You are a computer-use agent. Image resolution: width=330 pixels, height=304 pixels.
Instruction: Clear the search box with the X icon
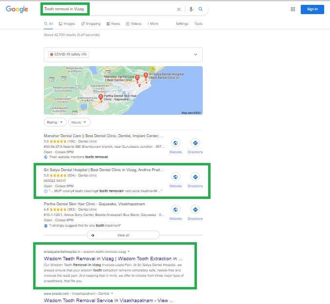(179, 9)
